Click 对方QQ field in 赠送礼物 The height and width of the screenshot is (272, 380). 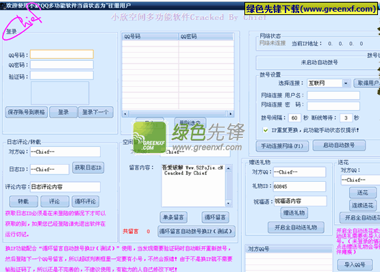point(299,172)
